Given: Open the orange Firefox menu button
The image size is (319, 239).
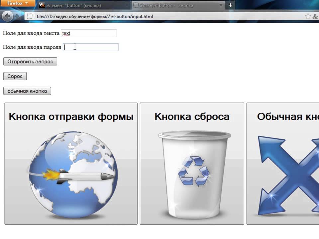Looking at the screenshot, I should [17, 3].
